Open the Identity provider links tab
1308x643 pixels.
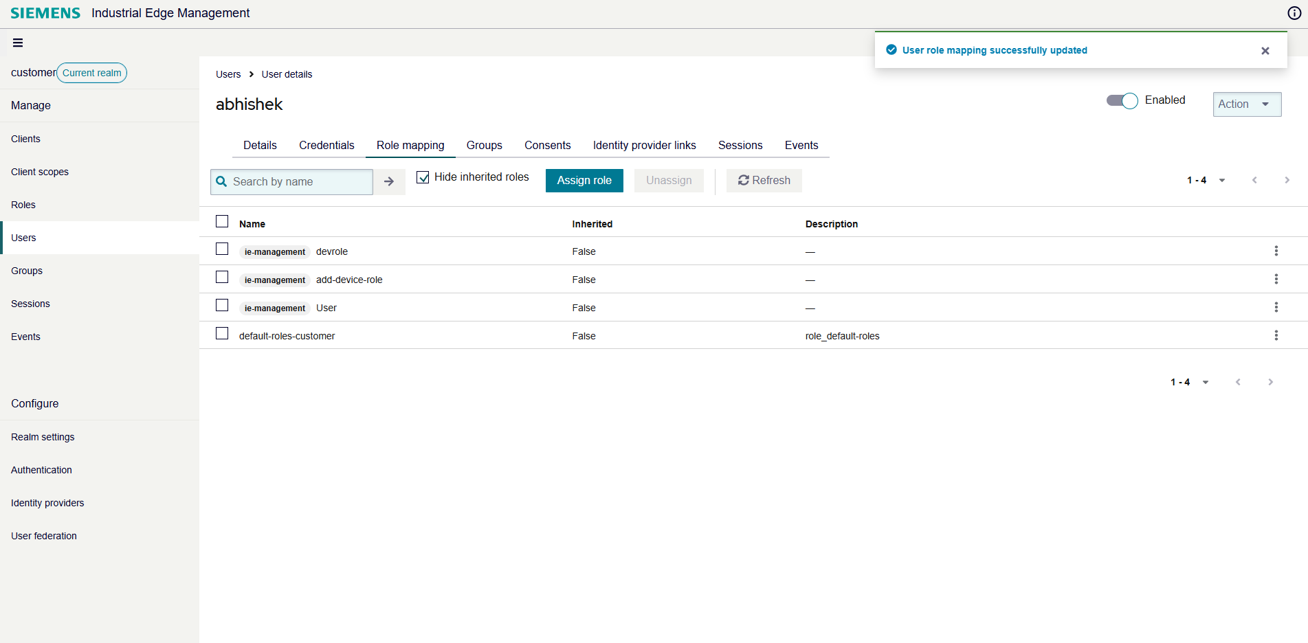[644, 146]
